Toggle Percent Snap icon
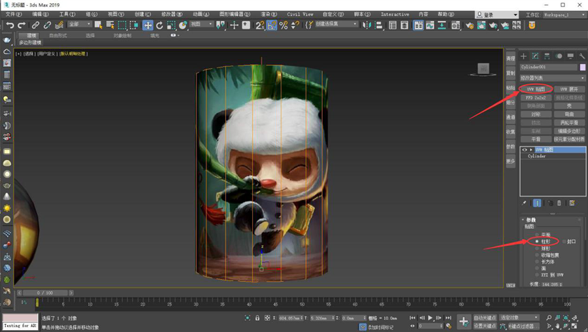Viewport: 588px width, 332px height. pos(284,25)
